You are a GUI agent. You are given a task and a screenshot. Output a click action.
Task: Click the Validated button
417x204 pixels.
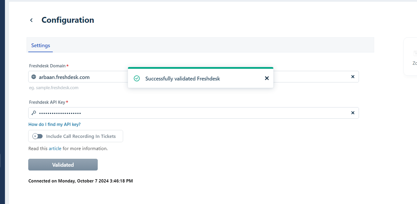(63, 165)
